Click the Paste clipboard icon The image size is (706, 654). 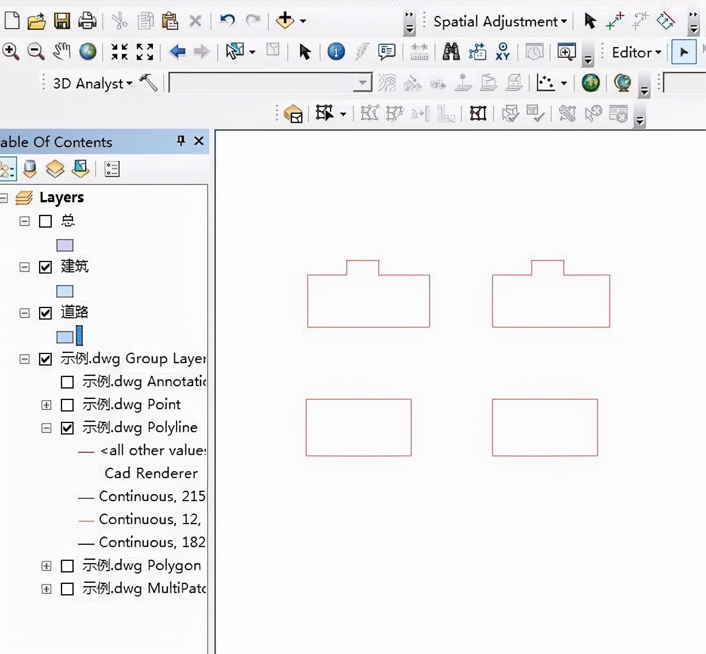[170, 21]
